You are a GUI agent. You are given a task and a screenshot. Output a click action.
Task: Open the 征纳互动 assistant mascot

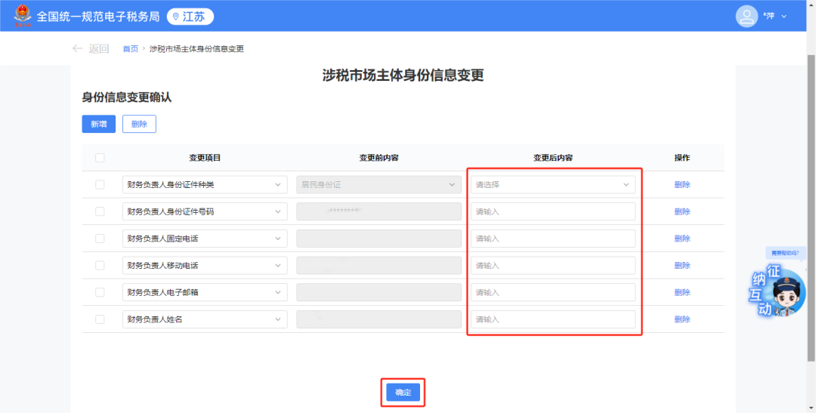[x=779, y=291]
